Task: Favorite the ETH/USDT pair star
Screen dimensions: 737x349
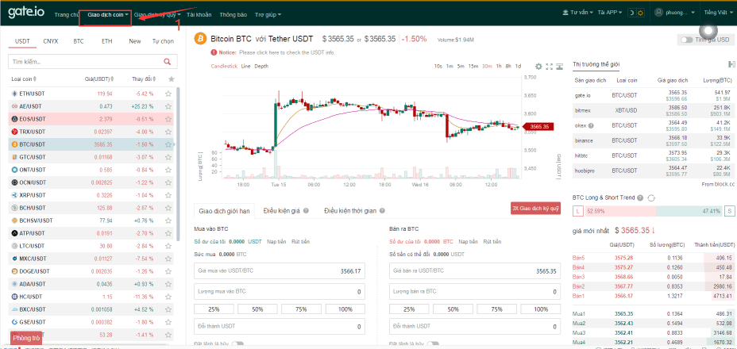Action: [168, 94]
